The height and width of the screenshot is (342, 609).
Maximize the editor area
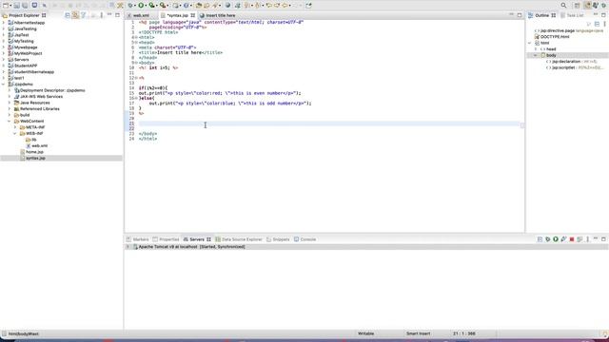point(520,15)
